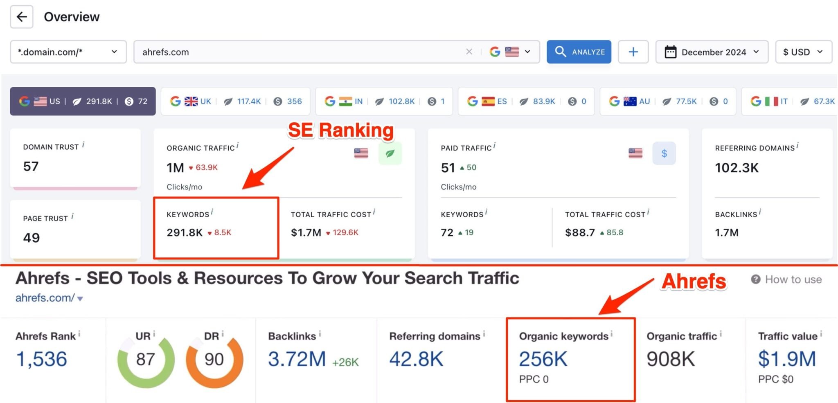Select the IN 102.8K region tab
838x403 pixels.
coord(384,101)
